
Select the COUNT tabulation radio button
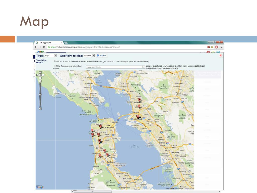tap(55, 61)
